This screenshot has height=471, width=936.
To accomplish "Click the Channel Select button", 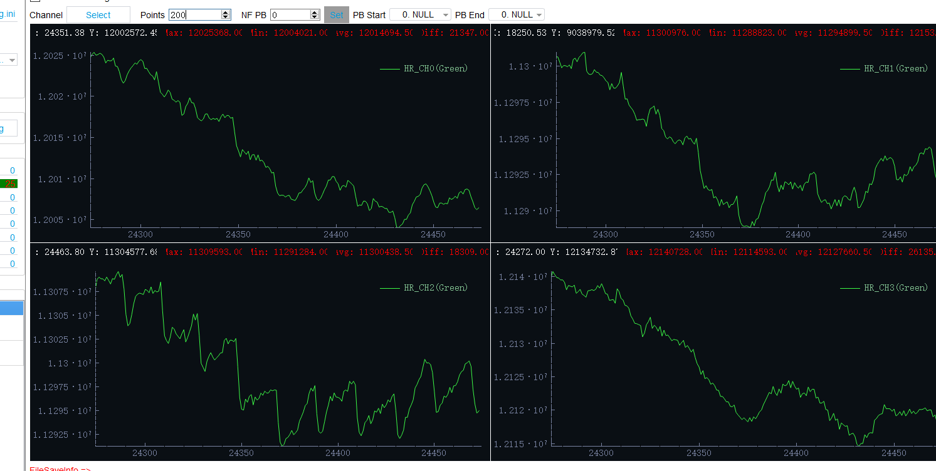I will click(x=98, y=15).
